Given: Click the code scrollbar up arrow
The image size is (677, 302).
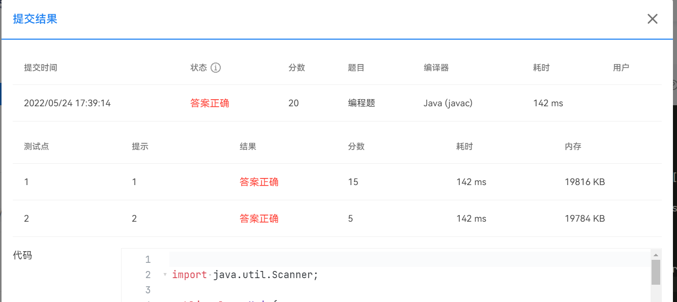Looking at the screenshot, I should tap(656, 255).
